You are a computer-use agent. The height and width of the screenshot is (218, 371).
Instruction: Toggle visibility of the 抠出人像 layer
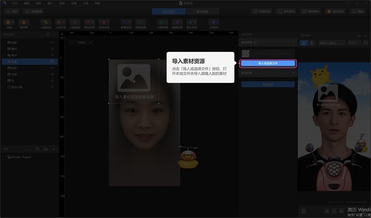click(x=52, y=87)
